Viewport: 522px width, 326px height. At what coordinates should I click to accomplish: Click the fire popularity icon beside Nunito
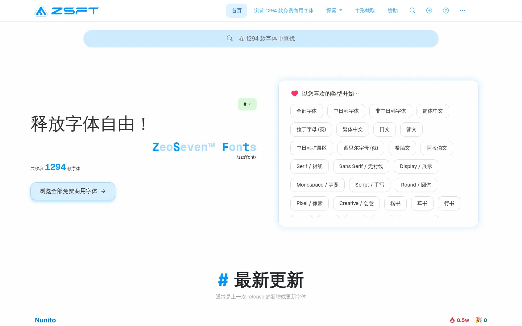coord(452,320)
